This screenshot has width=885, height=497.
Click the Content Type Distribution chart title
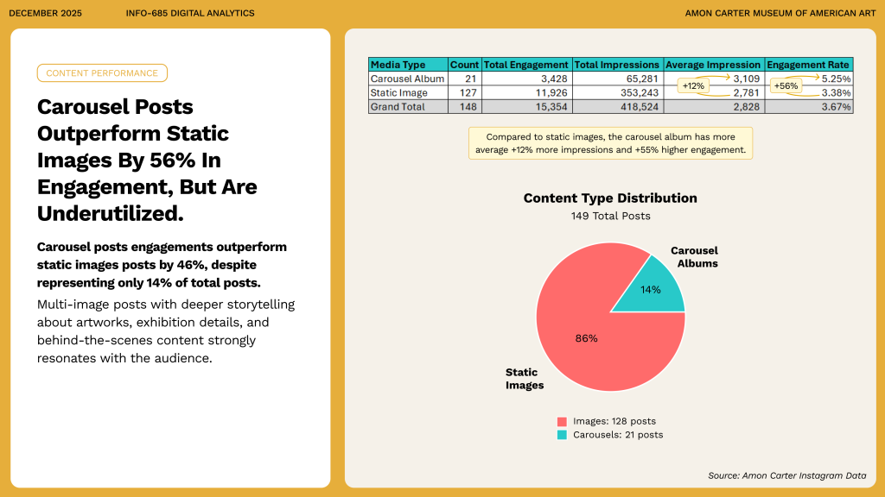(x=610, y=198)
